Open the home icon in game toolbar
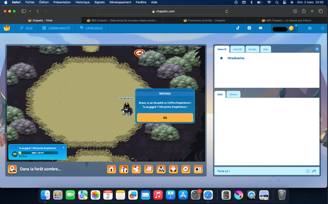This screenshot has height=204, width=328. tap(112, 169)
